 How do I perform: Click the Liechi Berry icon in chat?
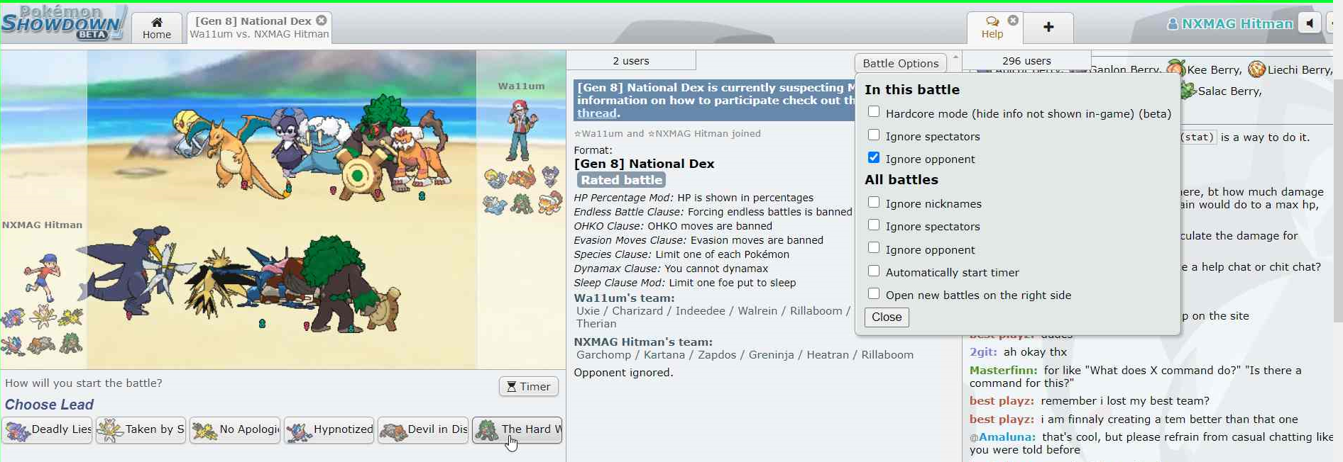(x=1256, y=69)
